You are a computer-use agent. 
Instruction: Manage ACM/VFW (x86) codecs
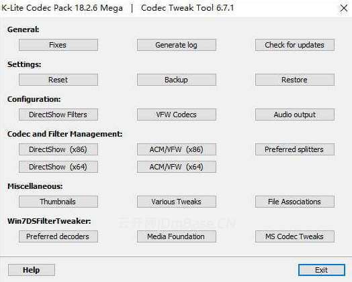coord(177,149)
